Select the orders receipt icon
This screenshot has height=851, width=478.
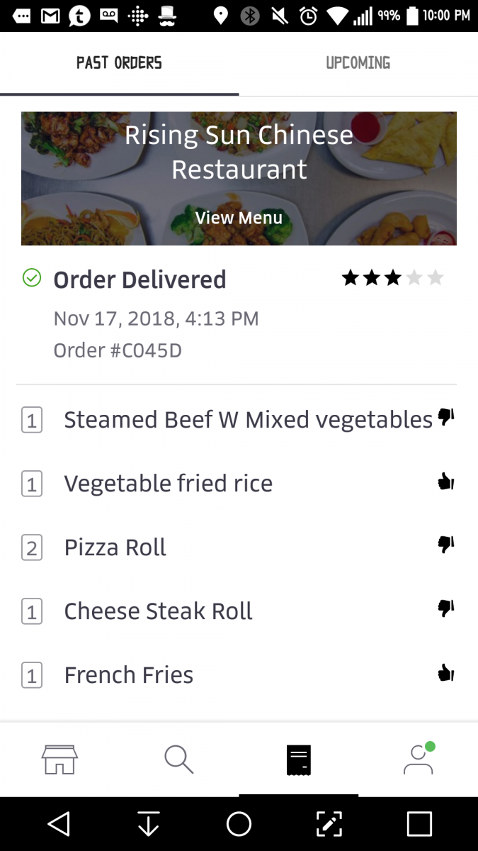(x=298, y=760)
